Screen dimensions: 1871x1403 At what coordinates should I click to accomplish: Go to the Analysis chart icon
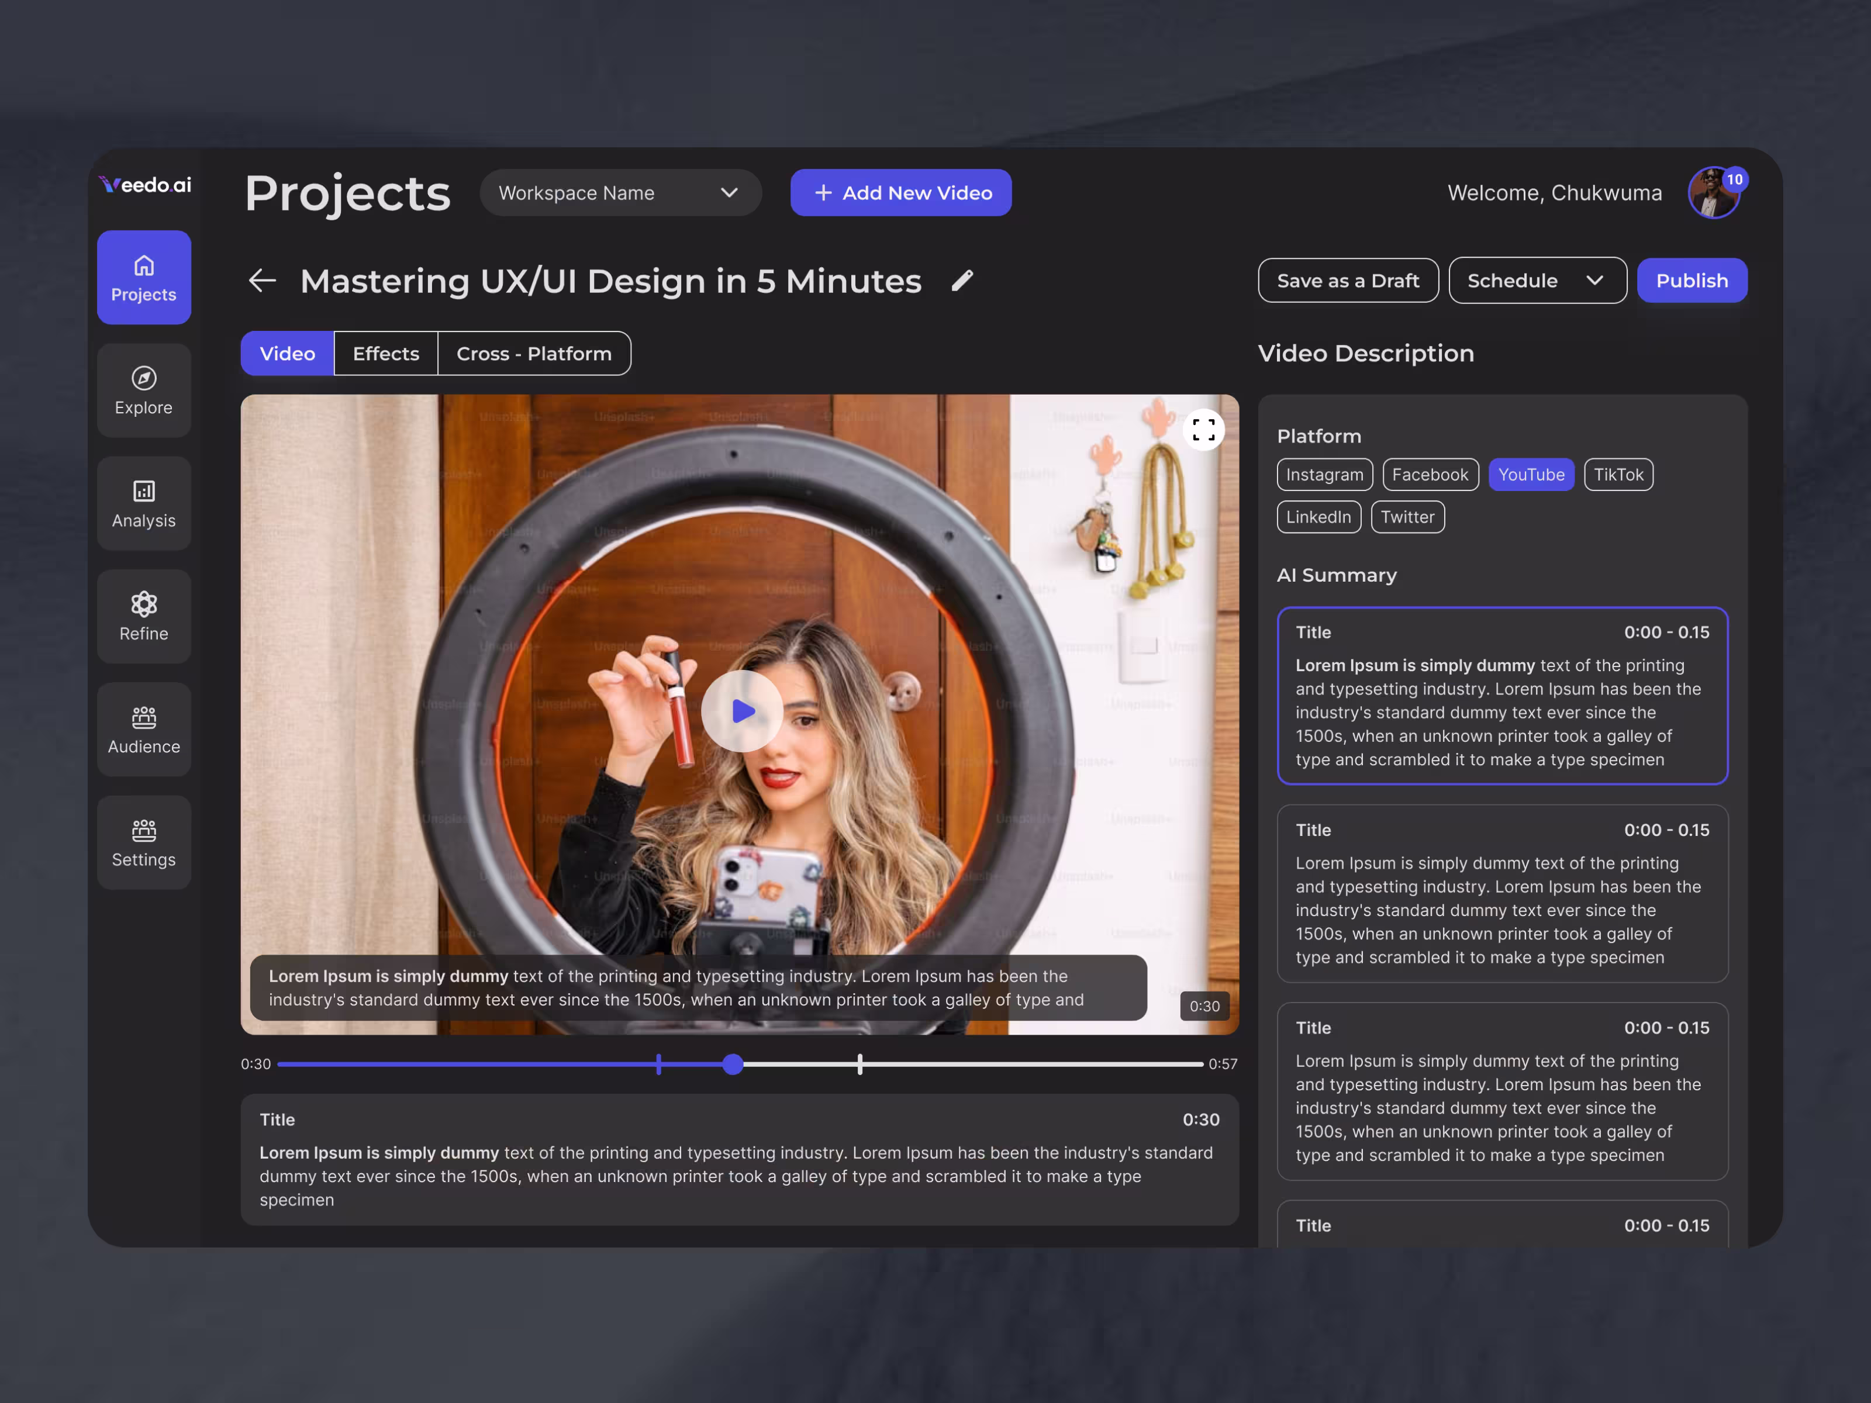(x=144, y=490)
